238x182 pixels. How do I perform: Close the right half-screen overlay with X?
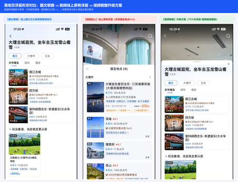click(228, 64)
